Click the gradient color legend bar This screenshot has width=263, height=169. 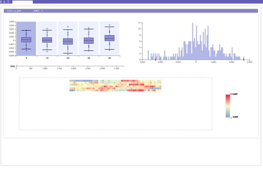point(228,106)
